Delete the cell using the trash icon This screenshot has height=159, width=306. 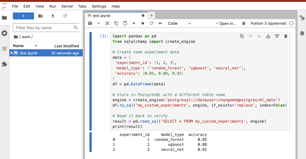286,36
